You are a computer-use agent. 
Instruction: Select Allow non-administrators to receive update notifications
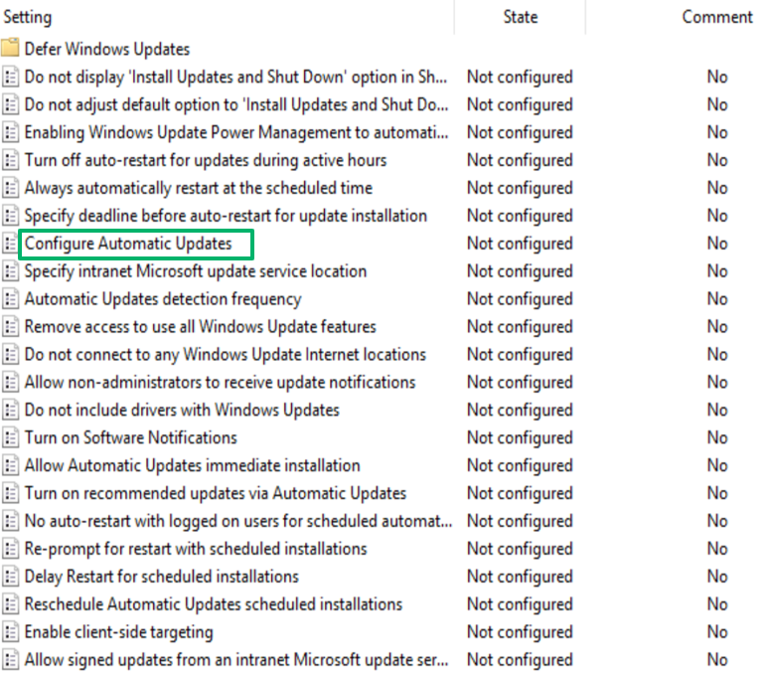tap(220, 382)
